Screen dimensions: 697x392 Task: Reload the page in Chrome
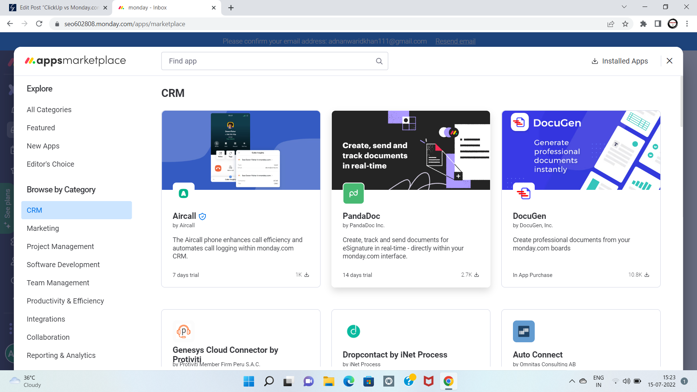[39, 24]
